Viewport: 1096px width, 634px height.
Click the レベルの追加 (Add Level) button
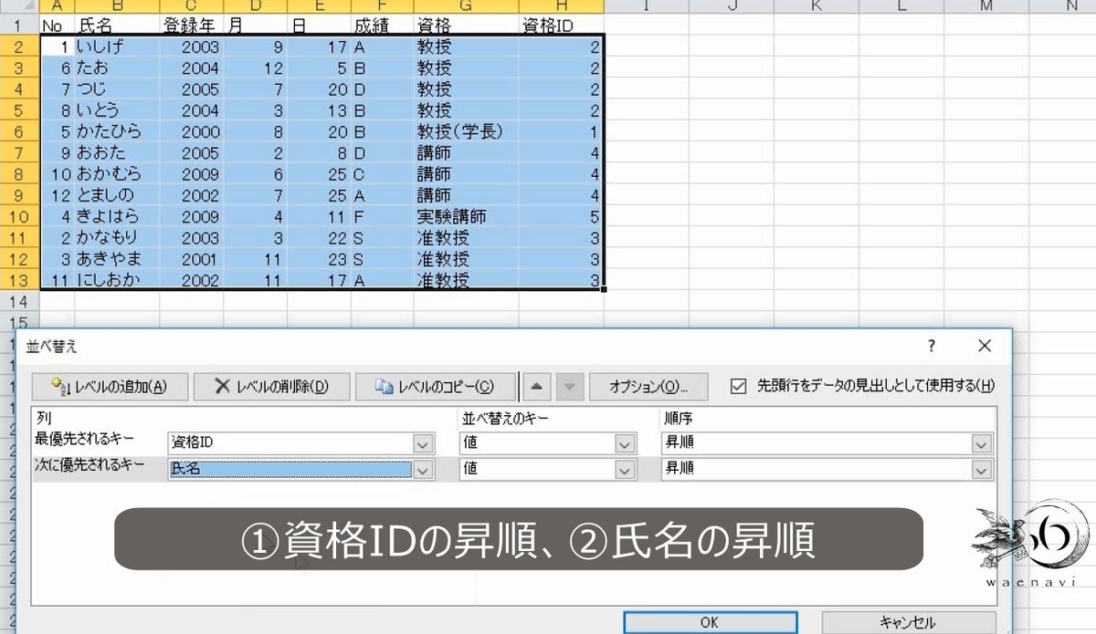110,386
